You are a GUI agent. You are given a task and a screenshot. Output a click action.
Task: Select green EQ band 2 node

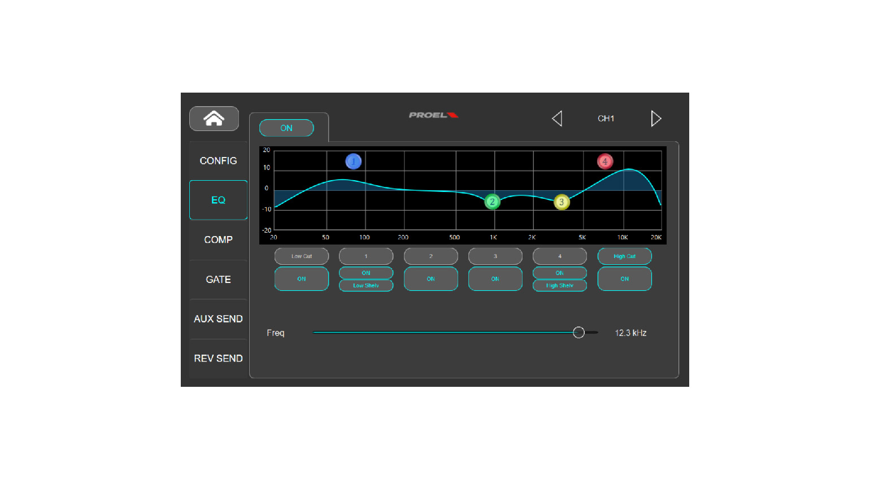pos(492,202)
